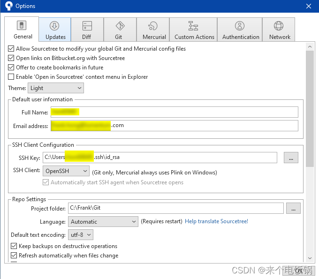The width and height of the screenshot is (319, 279).
Task: Switch to the Authentication tab label
Action: (x=241, y=37)
